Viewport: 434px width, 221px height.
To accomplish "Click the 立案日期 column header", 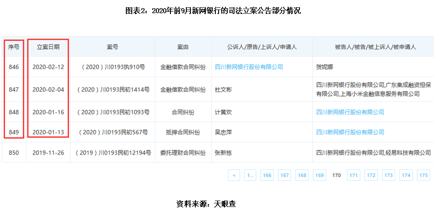I will tap(48, 47).
